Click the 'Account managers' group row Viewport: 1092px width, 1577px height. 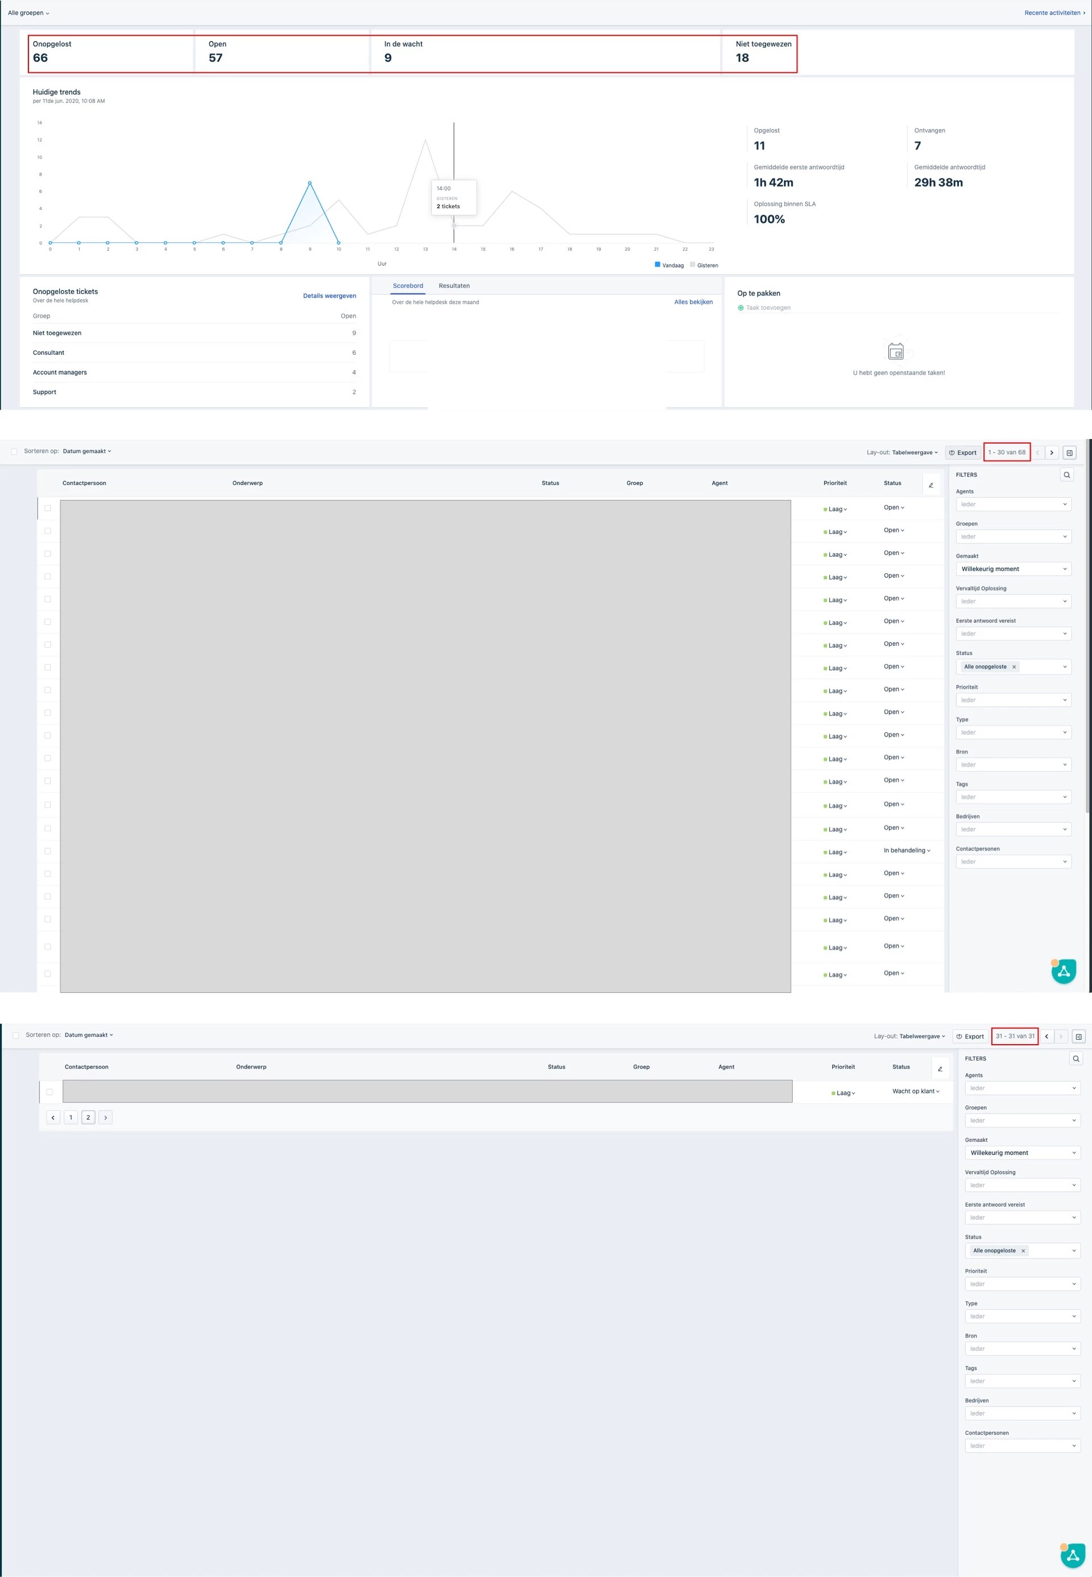[x=195, y=373]
